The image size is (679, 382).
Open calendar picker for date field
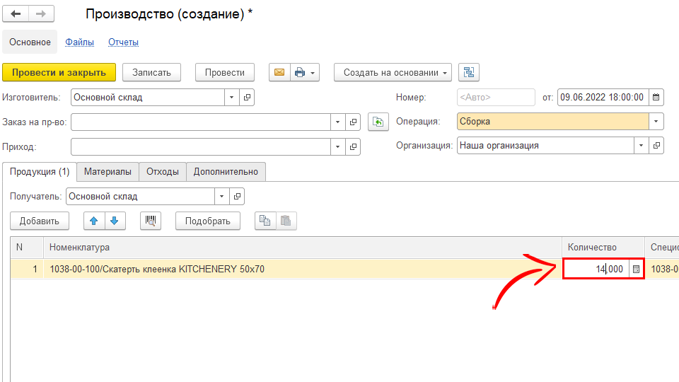pyautogui.click(x=656, y=98)
